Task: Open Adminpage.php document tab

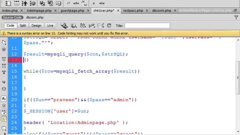Action: pyautogui.click(x=39, y=10)
